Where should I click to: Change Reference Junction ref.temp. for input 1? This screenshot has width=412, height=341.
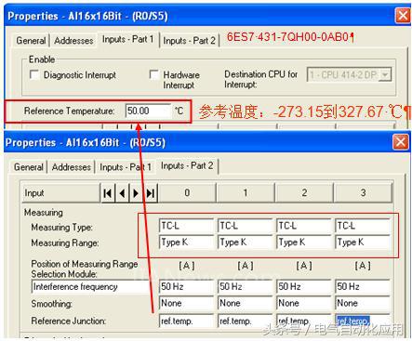(245, 321)
